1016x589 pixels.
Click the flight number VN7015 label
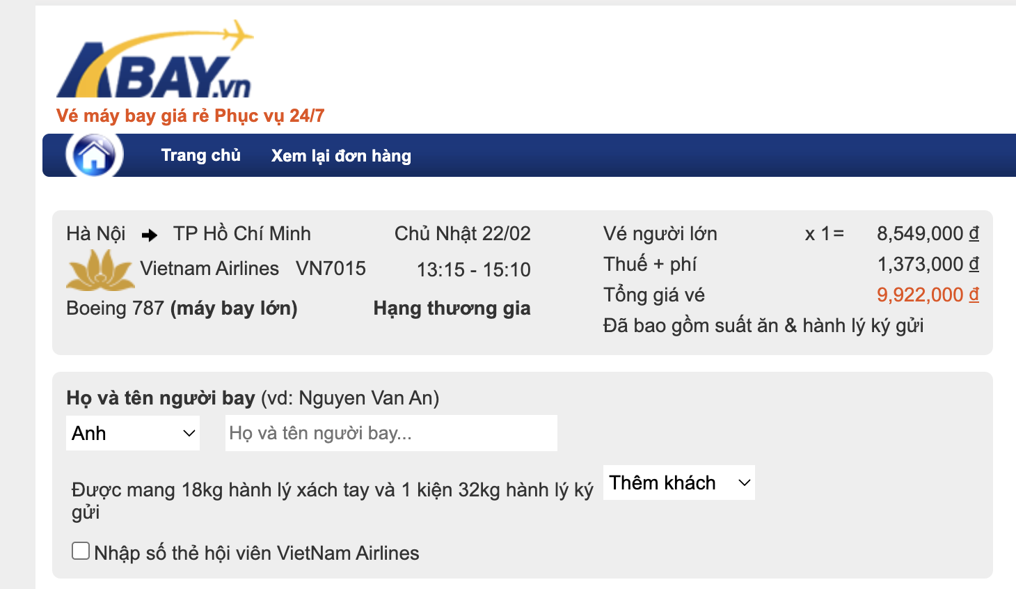click(331, 268)
